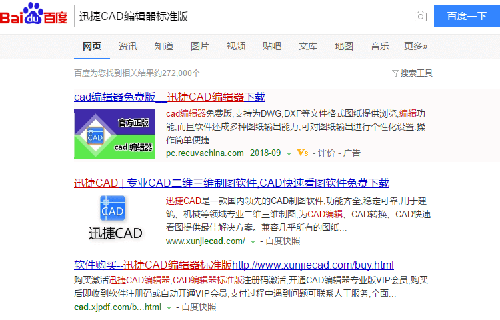The height and width of the screenshot is (320, 500).
Task: Click the 百度一下 search button
Action: [467, 16]
